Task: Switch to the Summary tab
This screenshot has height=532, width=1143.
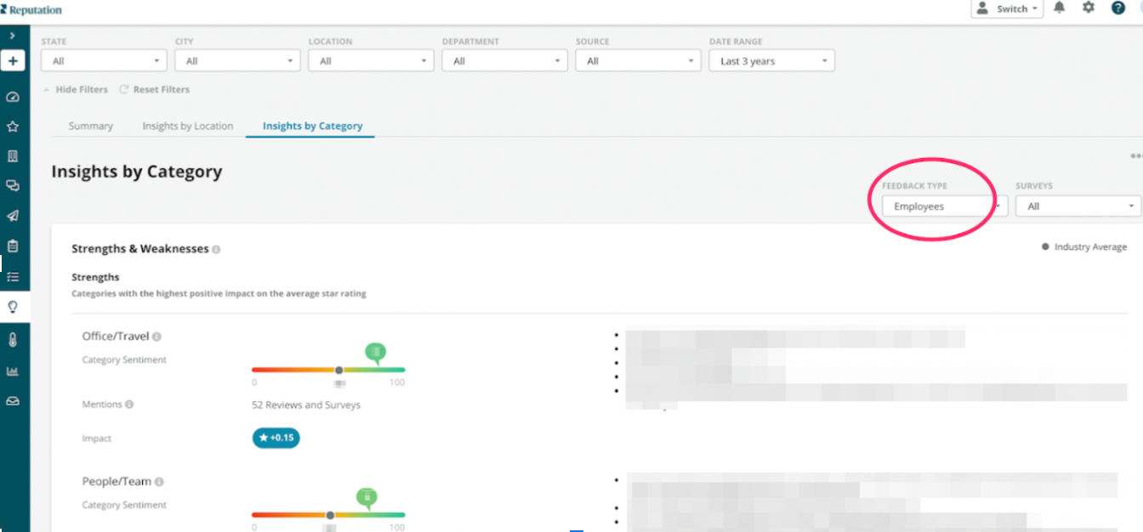Action: (90, 126)
